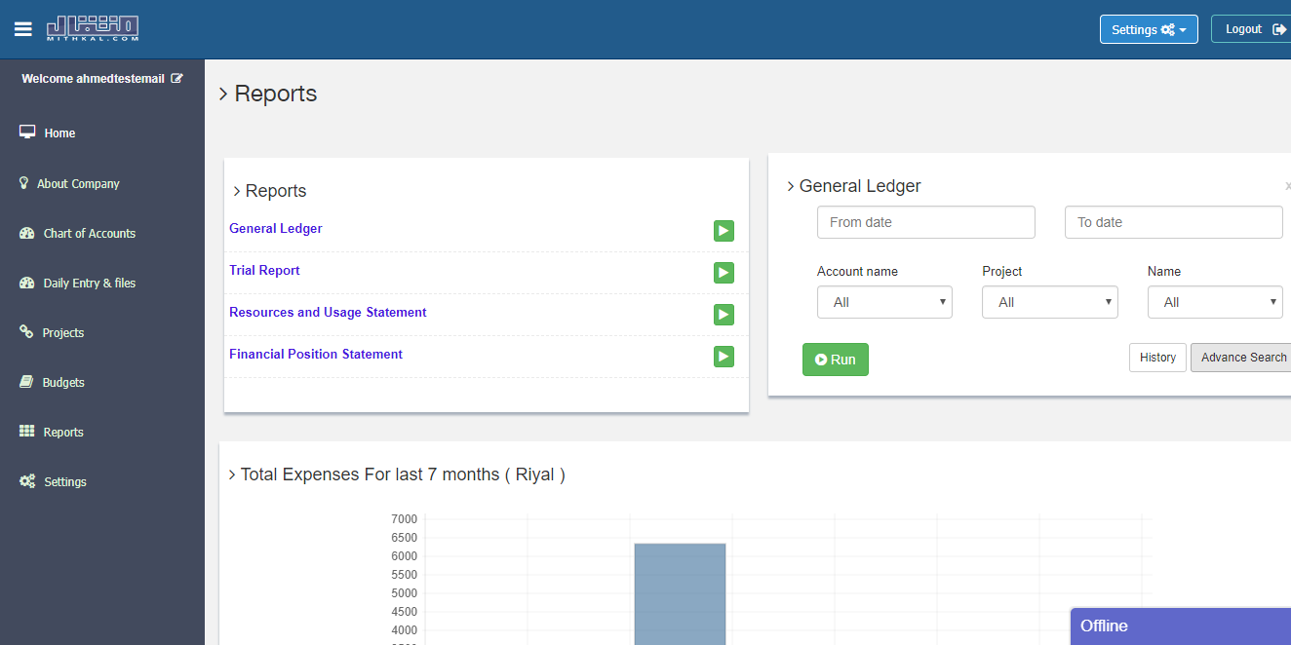Click the Projects link icon

click(x=26, y=331)
